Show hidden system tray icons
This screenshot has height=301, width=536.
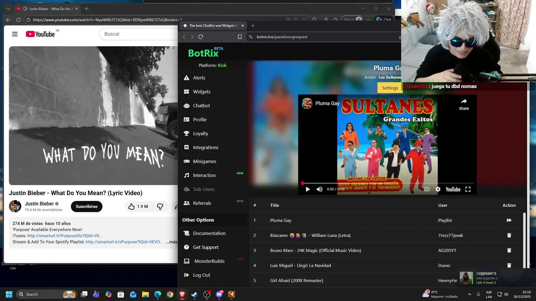pyautogui.click(x=469, y=294)
